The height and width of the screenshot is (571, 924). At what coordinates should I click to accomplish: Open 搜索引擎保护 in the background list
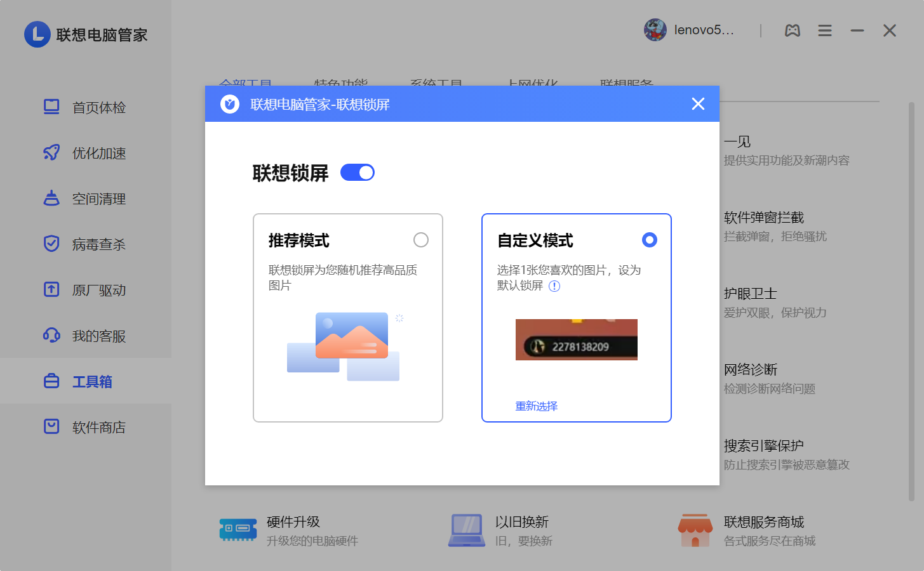[787, 455]
